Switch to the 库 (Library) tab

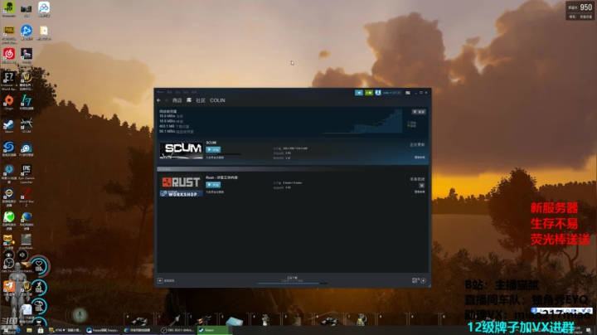click(189, 100)
